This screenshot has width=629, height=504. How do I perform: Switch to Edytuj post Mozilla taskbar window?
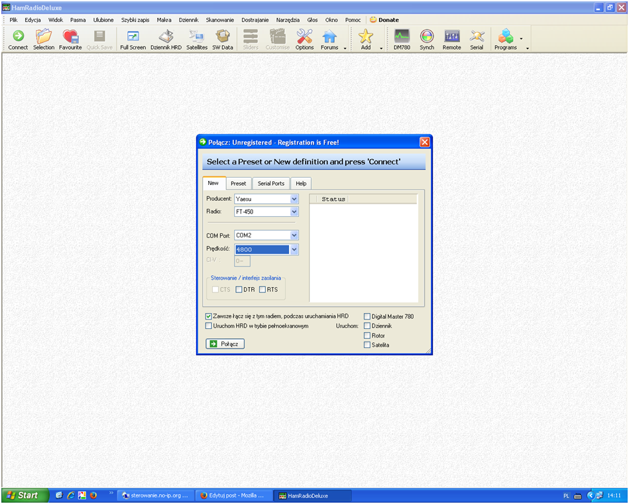pos(233,495)
